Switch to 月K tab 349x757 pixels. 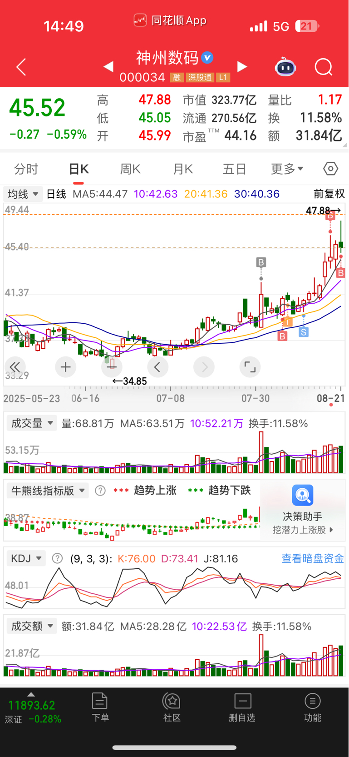pyautogui.click(x=183, y=169)
